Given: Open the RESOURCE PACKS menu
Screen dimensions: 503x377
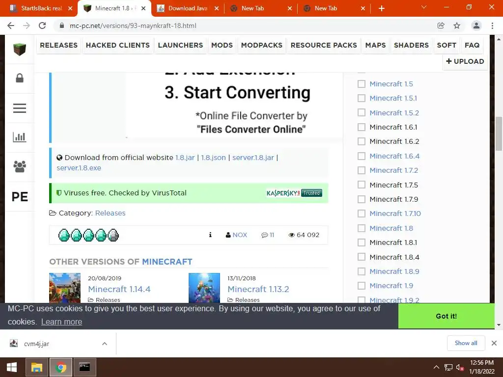Looking at the screenshot, I should tap(324, 45).
